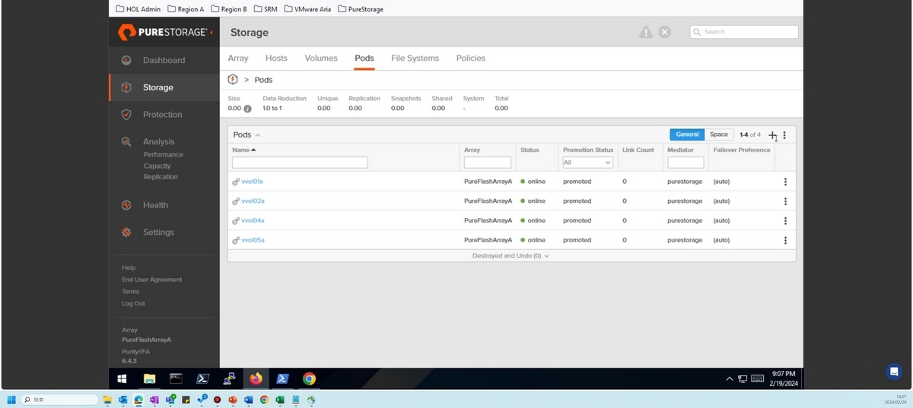913x408 pixels.
Task: Switch to General view toggle
Action: (687, 134)
